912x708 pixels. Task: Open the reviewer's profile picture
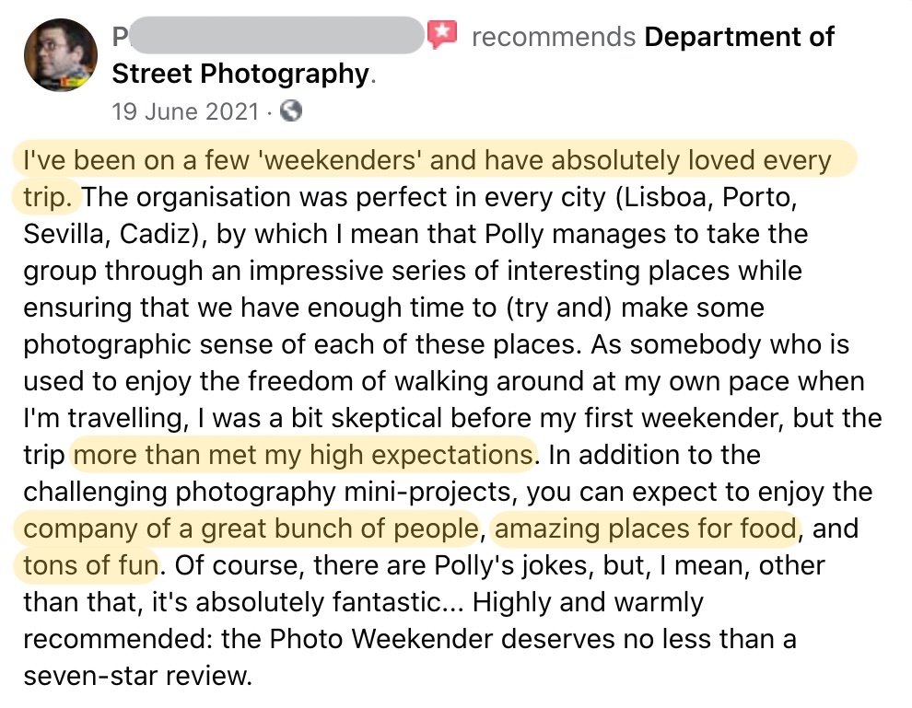point(61,55)
